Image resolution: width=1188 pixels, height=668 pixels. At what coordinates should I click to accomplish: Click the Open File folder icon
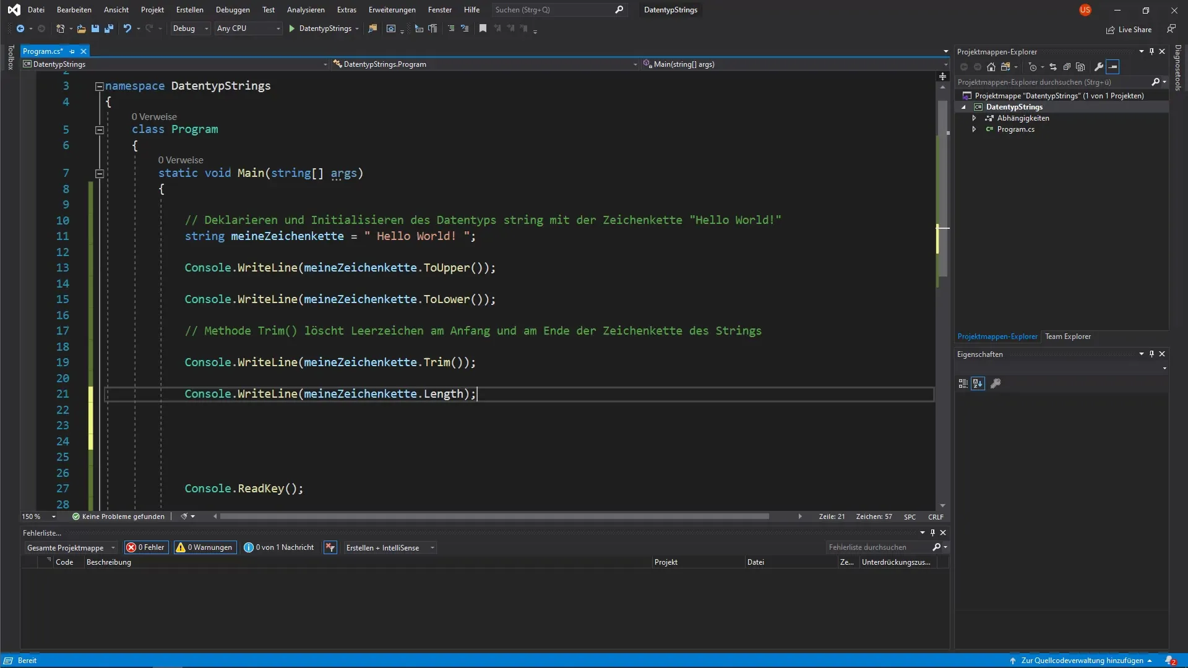click(81, 28)
